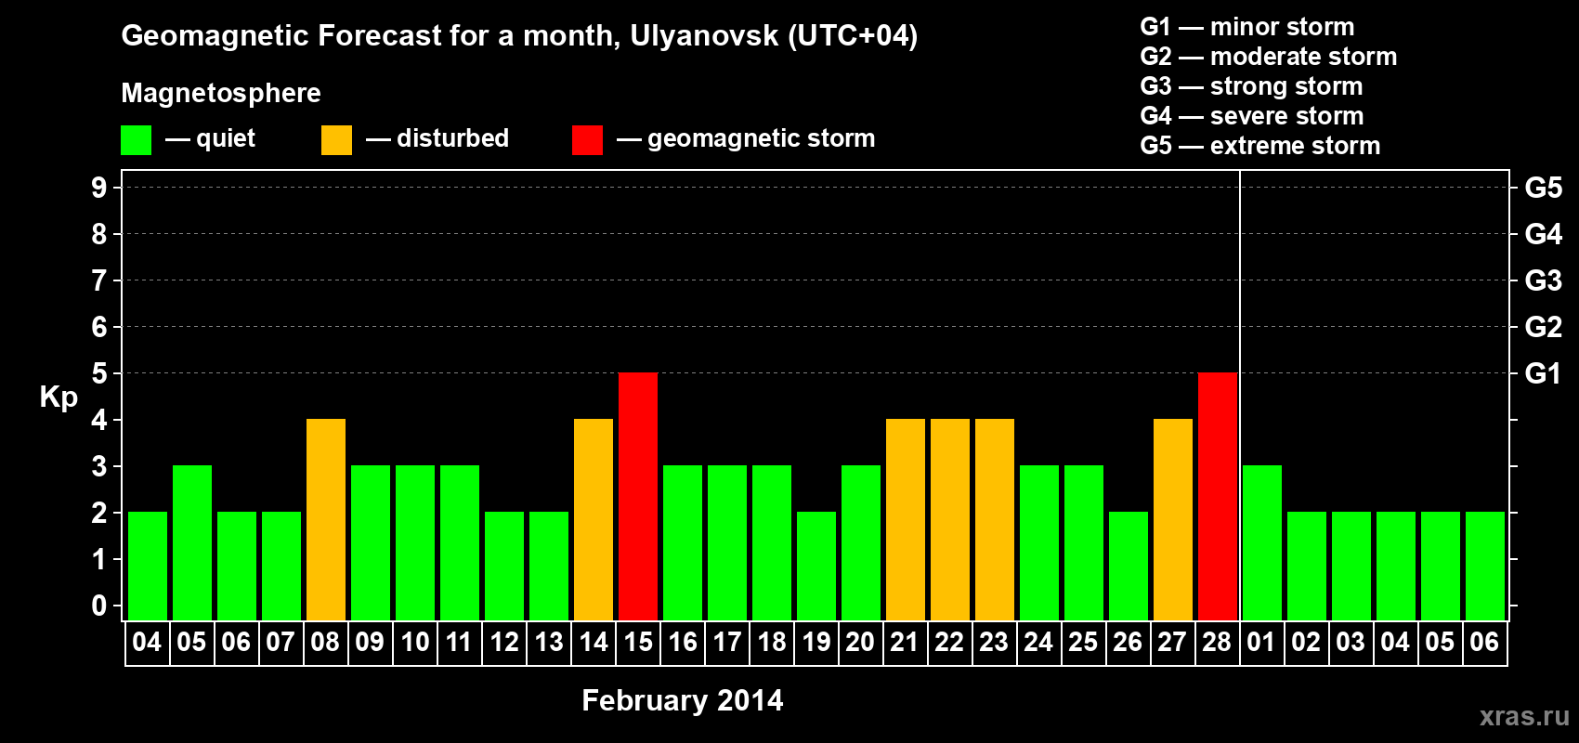Click the Kp axis label
Viewport: 1579px width, 743px height.
59,398
